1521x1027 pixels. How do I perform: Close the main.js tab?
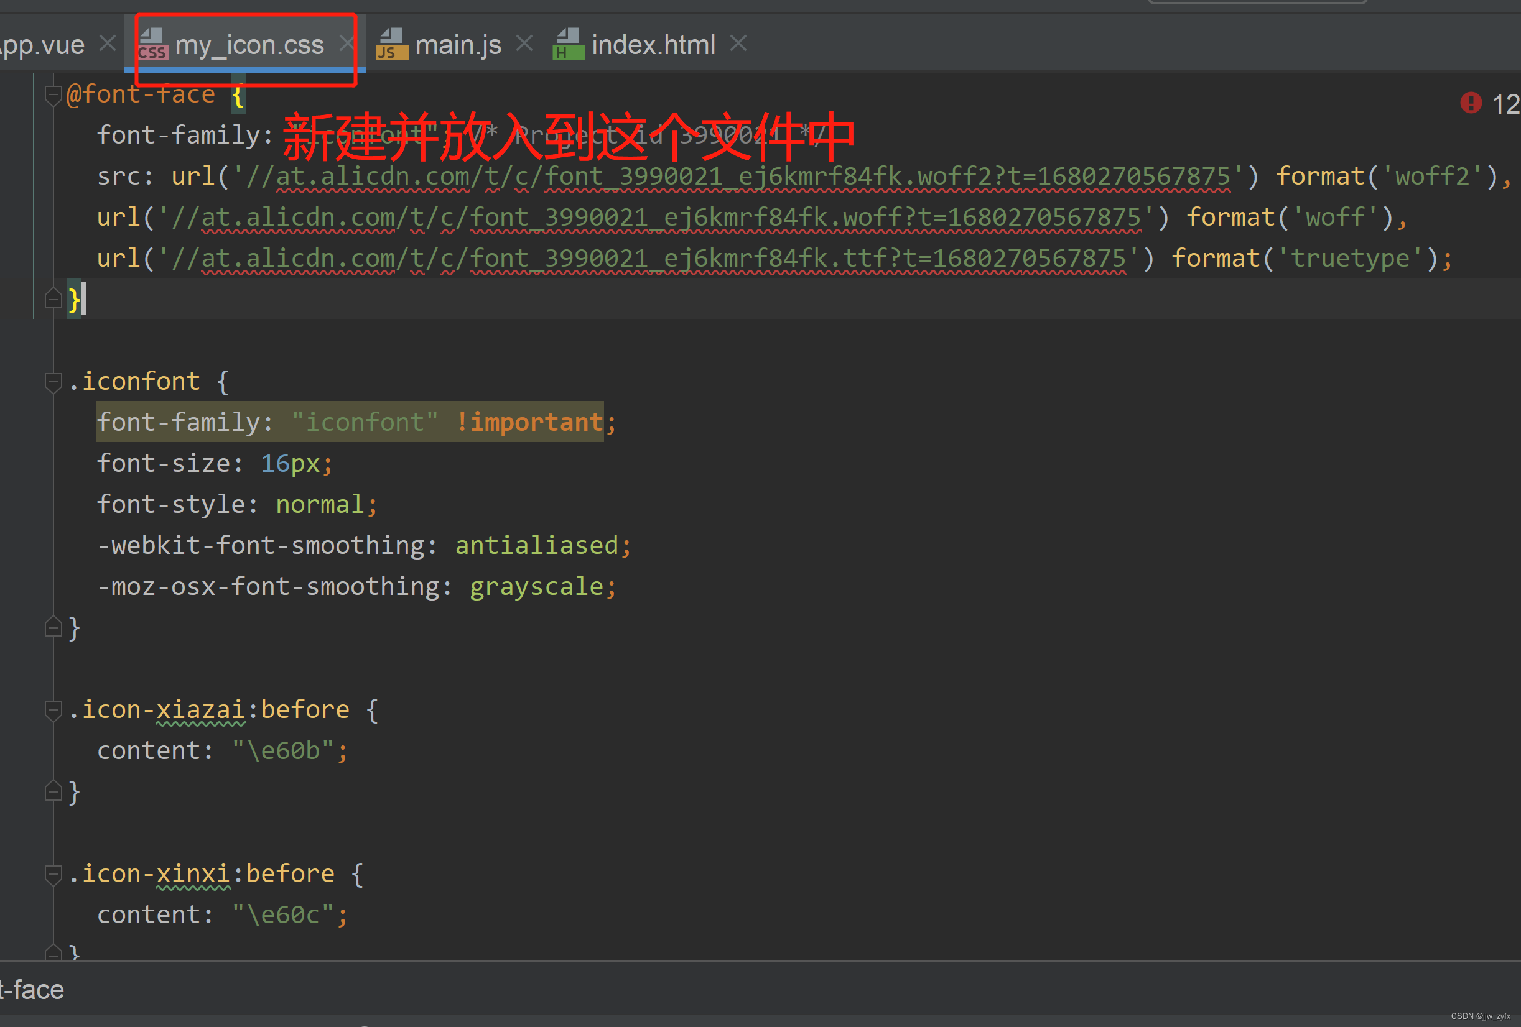coord(524,44)
